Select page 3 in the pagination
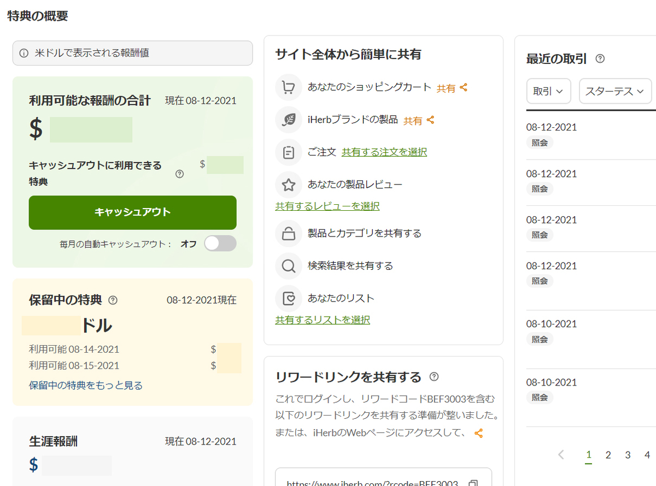 pyautogui.click(x=627, y=454)
